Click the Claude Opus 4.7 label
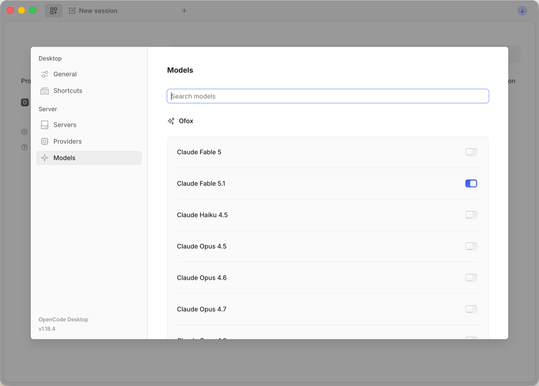 (x=202, y=309)
